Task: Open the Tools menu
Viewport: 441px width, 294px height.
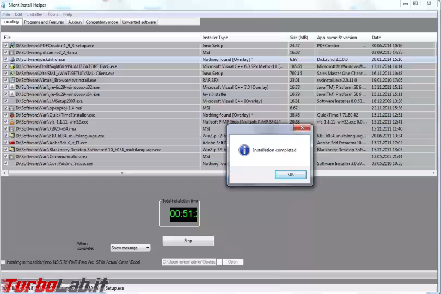Action: pos(53,14)
